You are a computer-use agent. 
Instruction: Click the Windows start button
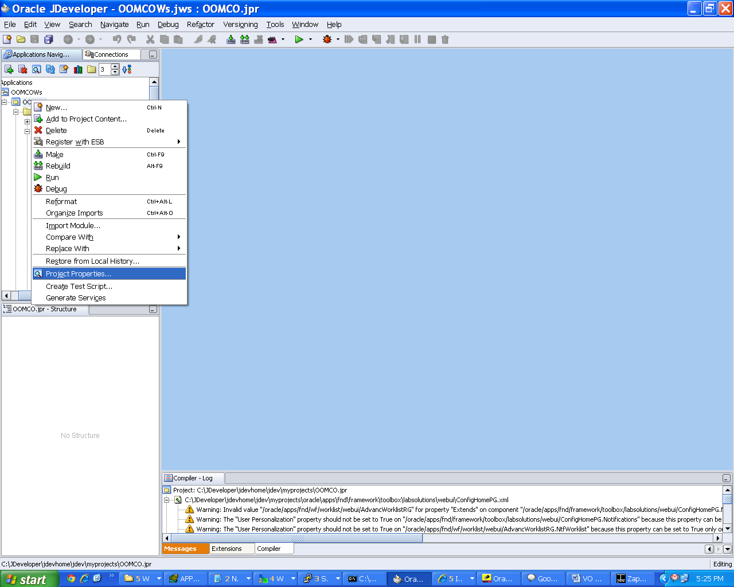click(x=29, y=579)
